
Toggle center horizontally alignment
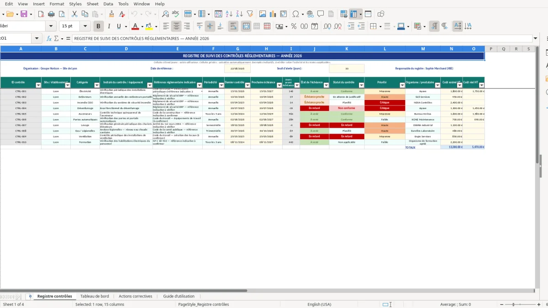[176, 26]
